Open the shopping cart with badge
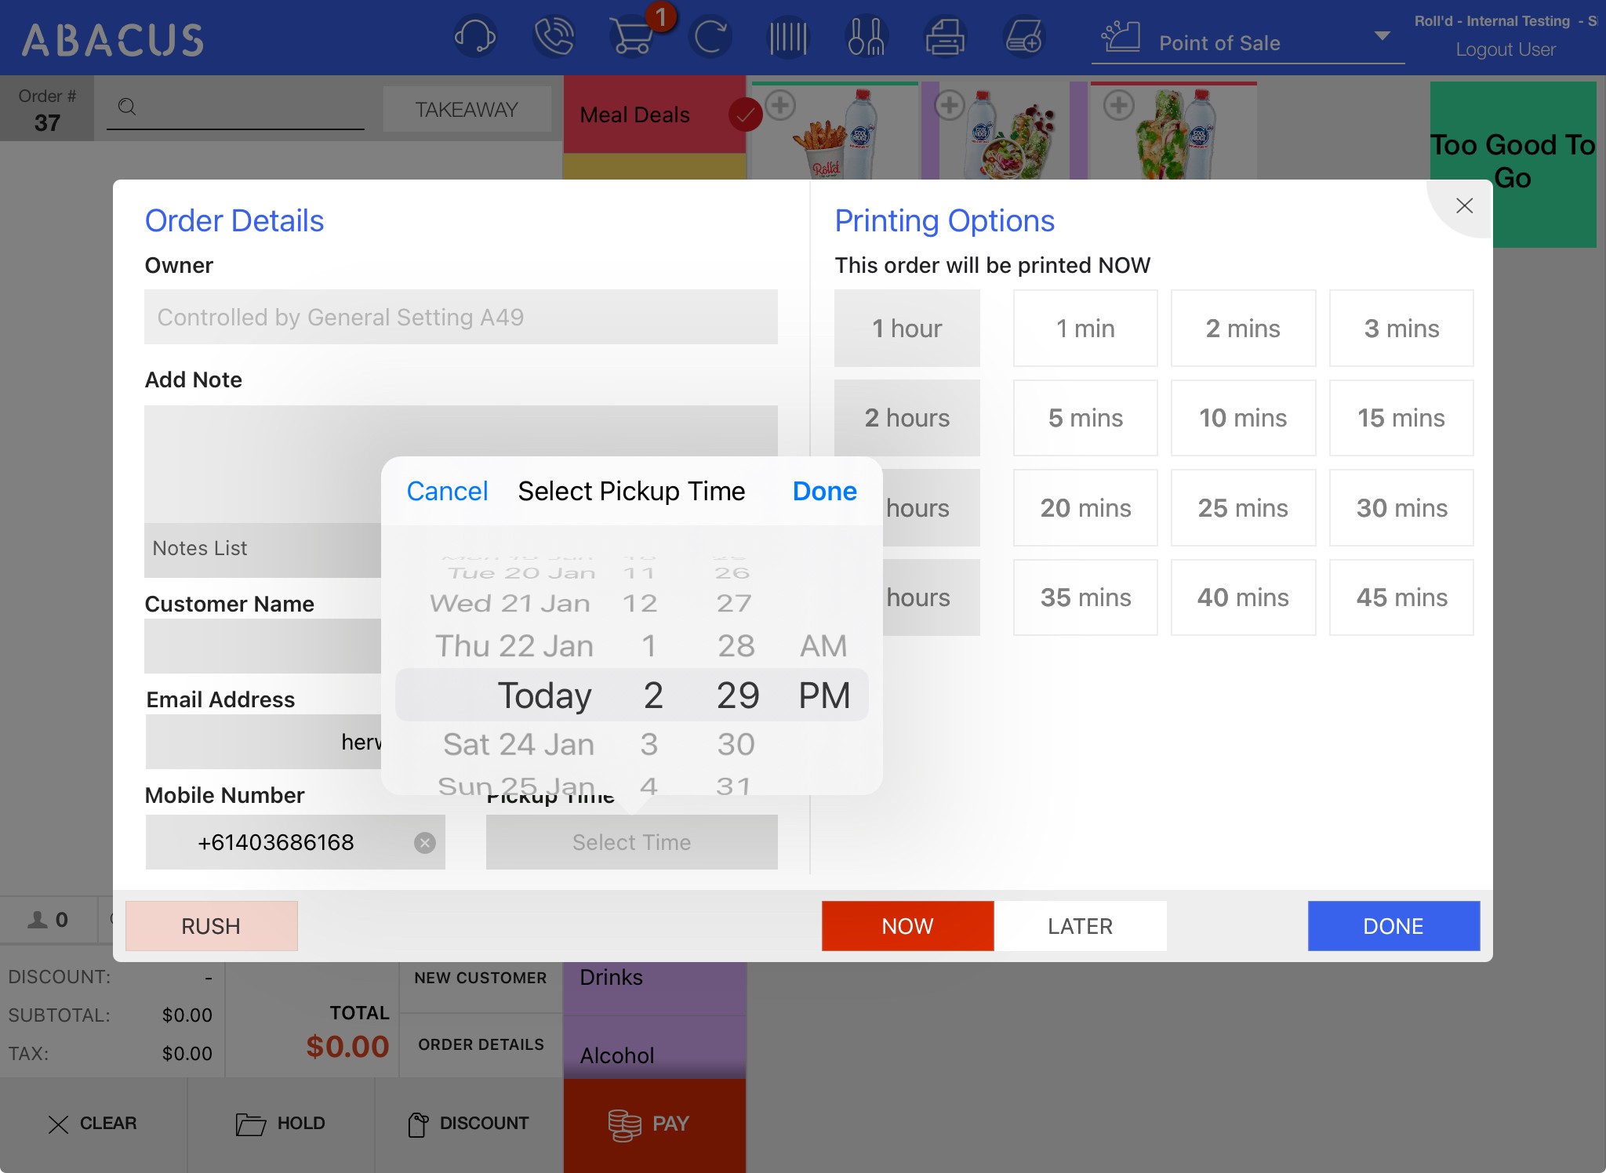The image size is (1606, 1173). tap(632, 37)
